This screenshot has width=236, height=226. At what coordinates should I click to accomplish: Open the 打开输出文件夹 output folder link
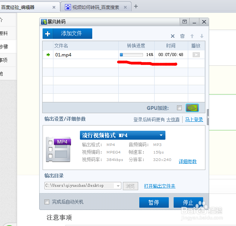point(159,186)
